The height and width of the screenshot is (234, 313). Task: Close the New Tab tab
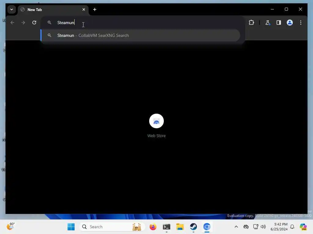(x=84, y=9)
